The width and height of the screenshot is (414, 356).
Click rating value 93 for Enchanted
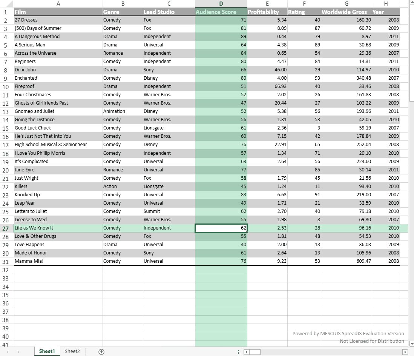pos(304,78)
